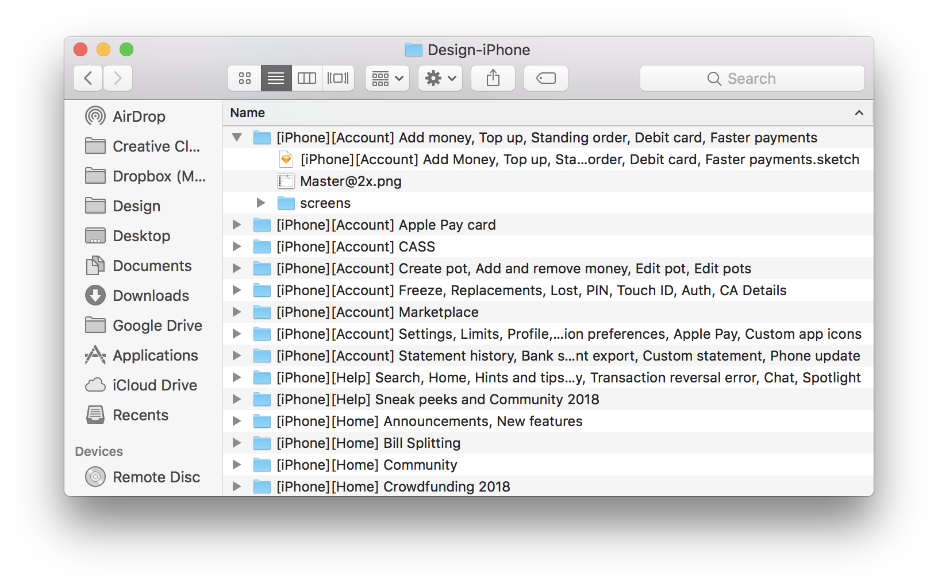The image size is (938, 588).
Task: Select the Apple Pay card folder icon
Action: pyautogui.click(x=262, y=225)
